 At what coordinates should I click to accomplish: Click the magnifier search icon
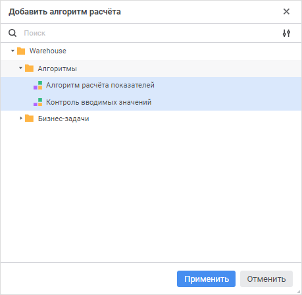pyautogui.click(x=13, y=33)
